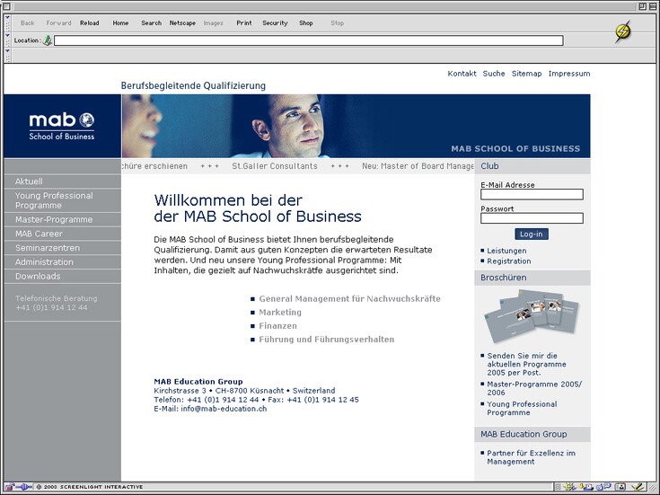Collapse the navigation toolbar triangle

[7, 18]
